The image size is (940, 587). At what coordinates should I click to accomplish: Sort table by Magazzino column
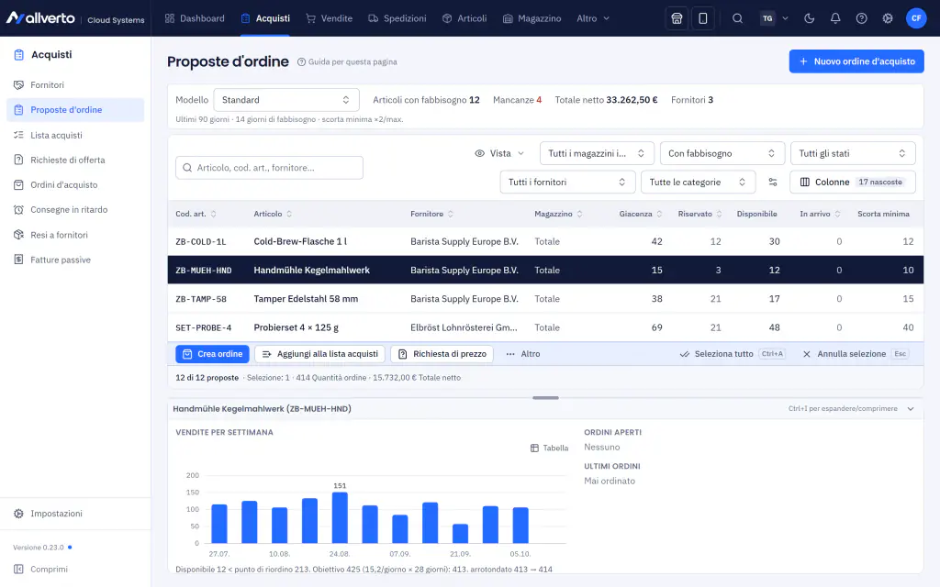[559, 214]
